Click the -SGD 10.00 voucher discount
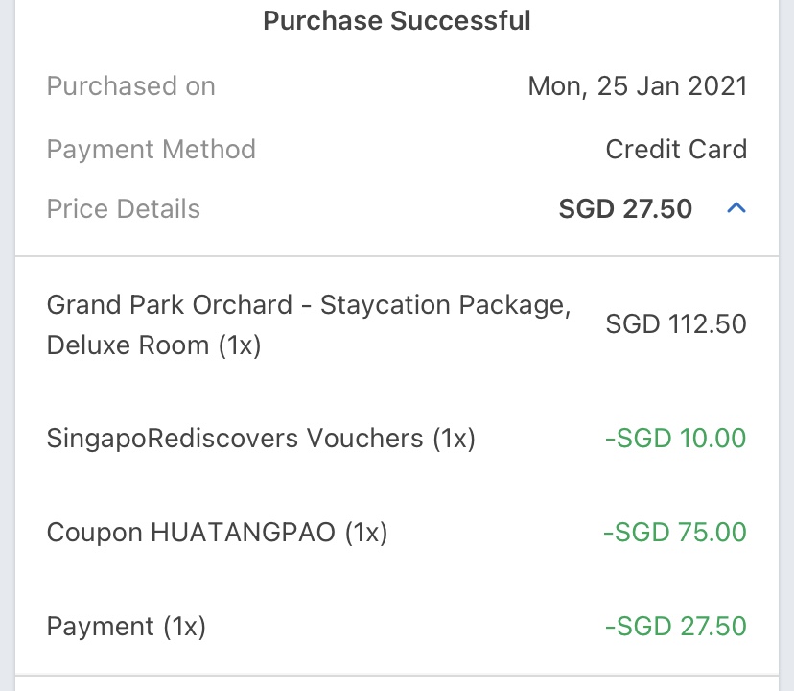The image size is (794, 691). tap(675, 439)
